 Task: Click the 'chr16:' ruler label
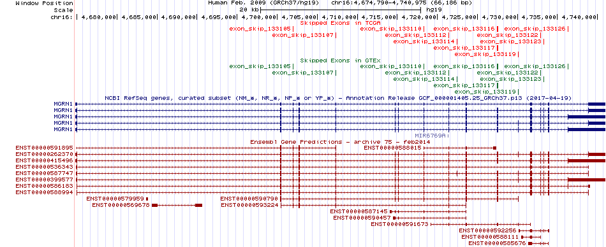pyautogui.click(x=61, y=17)
